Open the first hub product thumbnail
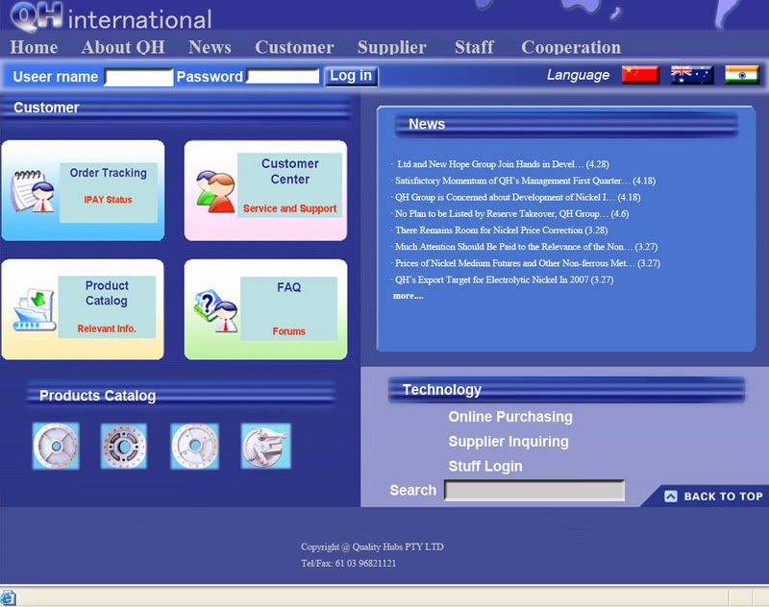 click(56, 447)
